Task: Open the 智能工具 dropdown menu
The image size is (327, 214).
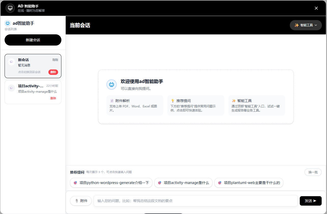Action: pyautogui.click(x=306, y=25)
